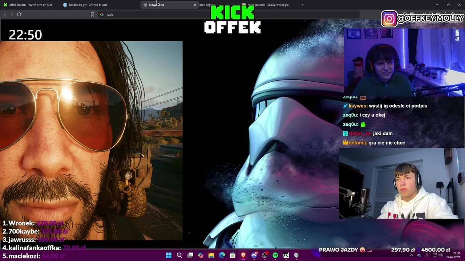Close the Nowa karta tab
Screen dimensions: 465x261
click(x=195, y=5)
